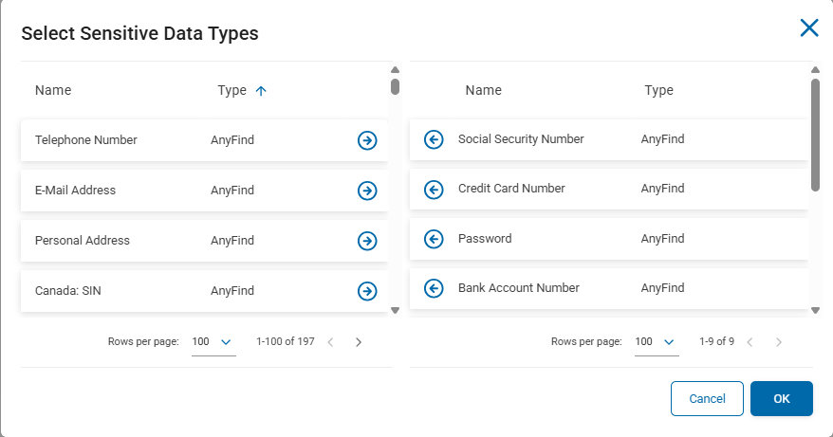Image resolution: width=833 pixels, height=437 pixels.
Task: Click the left panel's Name column header
Action: click(53, 91)
